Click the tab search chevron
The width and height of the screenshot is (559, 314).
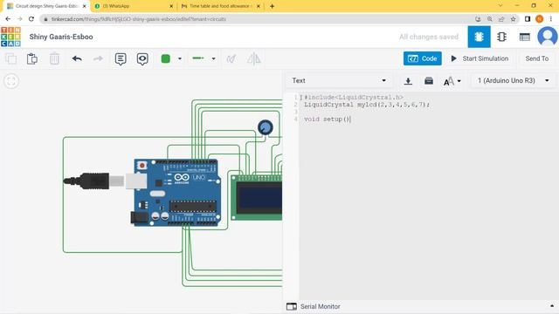pos(500,6)
